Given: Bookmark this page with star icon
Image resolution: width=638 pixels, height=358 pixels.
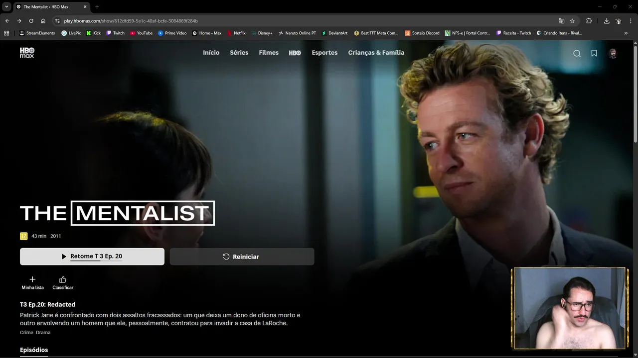Looking at the screenshot, I should [572, 21].
